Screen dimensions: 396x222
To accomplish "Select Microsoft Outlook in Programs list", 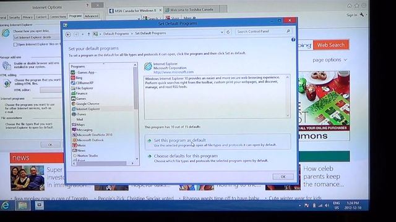I will coord(88,140).
